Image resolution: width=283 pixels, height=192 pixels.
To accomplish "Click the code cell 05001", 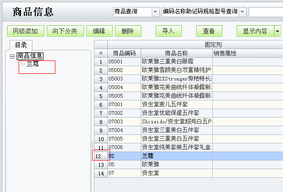I will tap(124, 61).
